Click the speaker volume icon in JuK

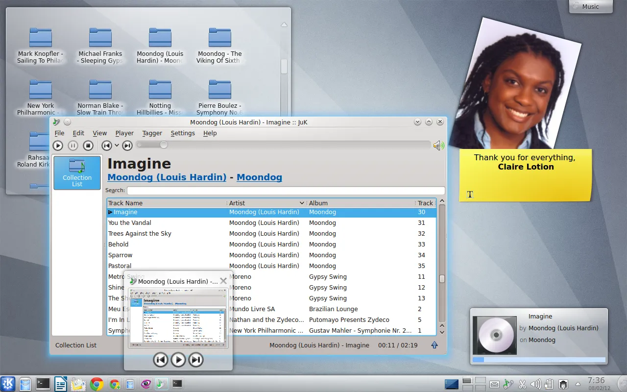point(438,145)
